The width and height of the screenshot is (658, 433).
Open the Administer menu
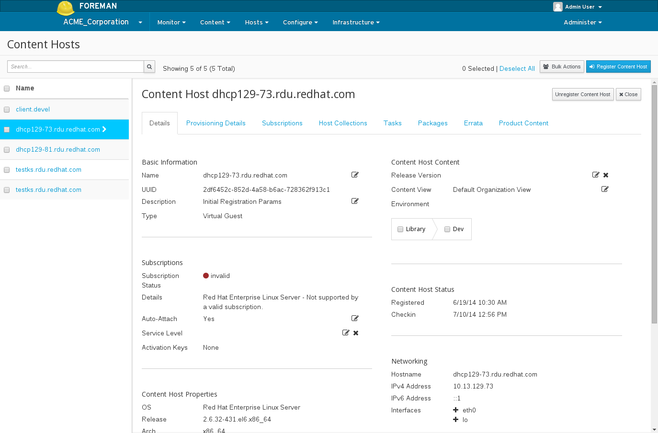click(x=583, y=22)
